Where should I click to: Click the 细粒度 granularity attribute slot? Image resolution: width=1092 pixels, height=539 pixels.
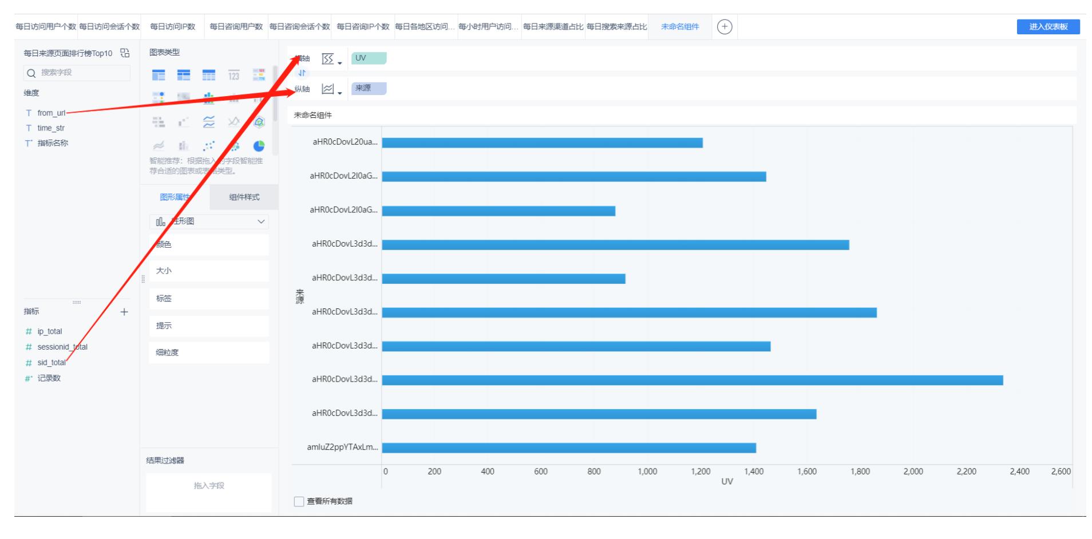click(209, 352)
